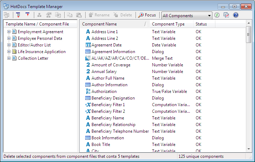Select the Authorization True/False variable icon
This screenshot has height=162, width=255.
coord(88,91)
